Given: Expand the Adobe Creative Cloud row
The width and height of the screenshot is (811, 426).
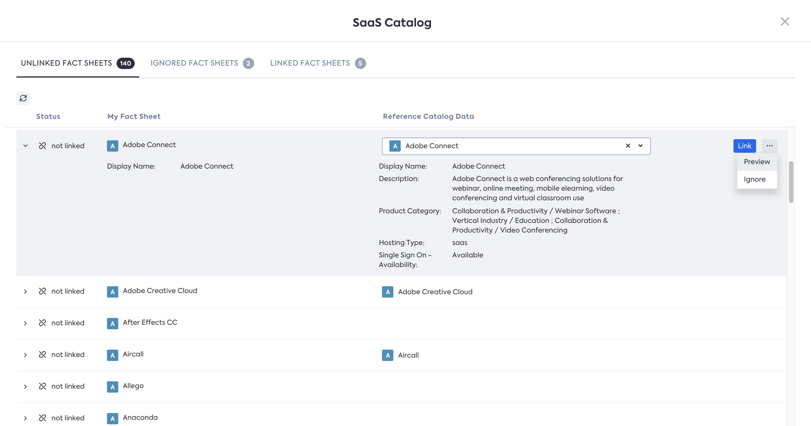Looking at the screenshot, I should point(25,291).
